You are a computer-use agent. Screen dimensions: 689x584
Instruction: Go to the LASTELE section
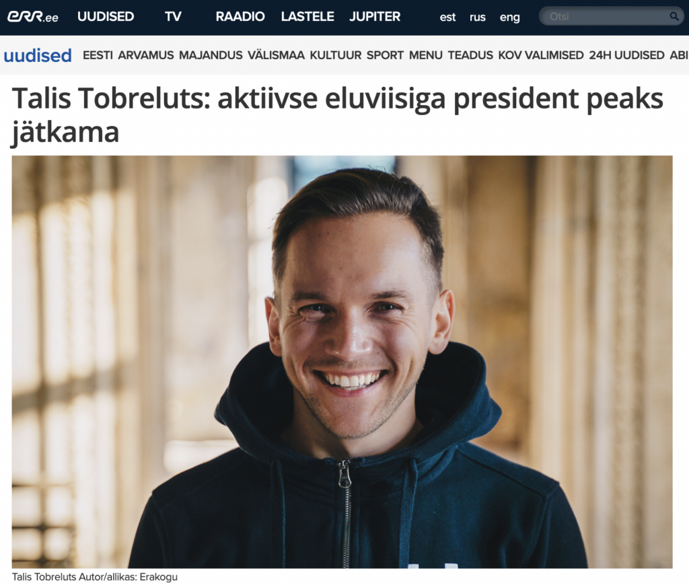(307, 17)
